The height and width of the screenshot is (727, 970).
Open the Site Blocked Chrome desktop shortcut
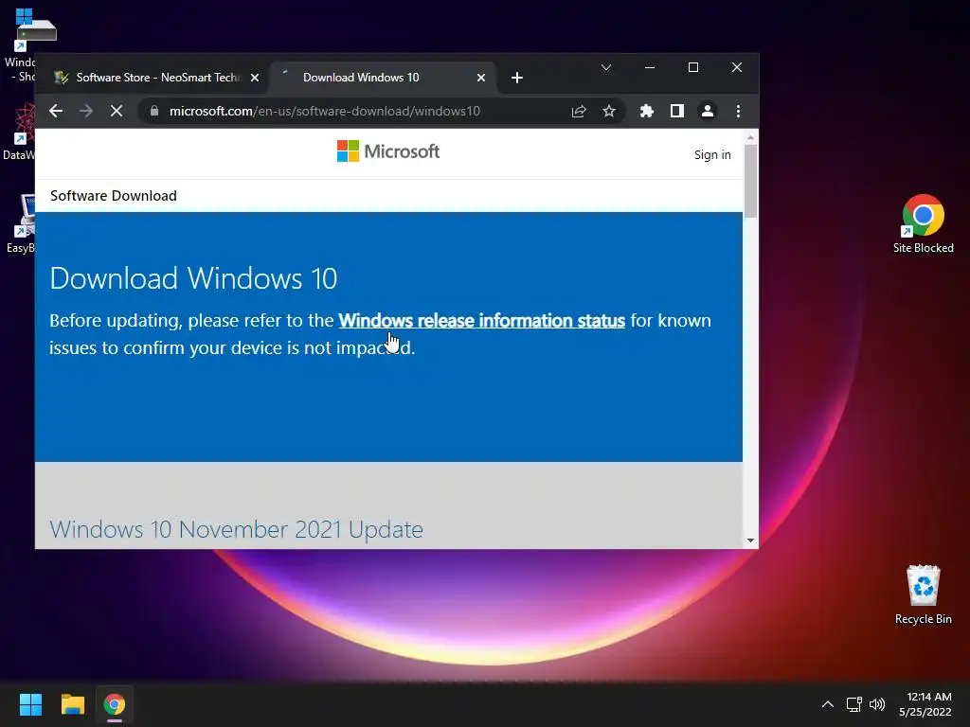point(923,223)
